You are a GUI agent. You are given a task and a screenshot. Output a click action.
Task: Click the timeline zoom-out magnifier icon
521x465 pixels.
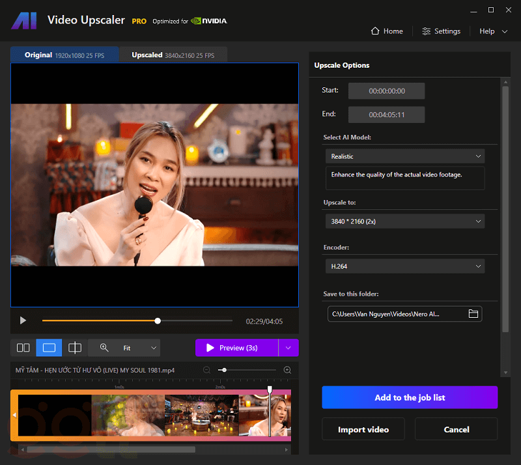coord(206,370)
